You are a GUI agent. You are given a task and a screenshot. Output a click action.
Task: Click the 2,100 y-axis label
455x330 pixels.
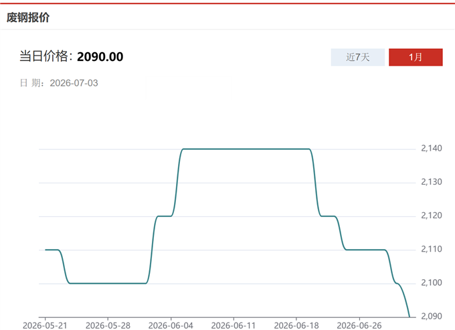click(x=432, y=282)
